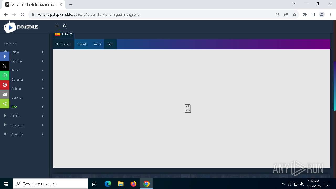Click the broken page icon in player

click(x=188, y=108)
